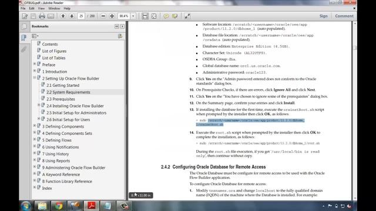Click the expand panel arrow button

pos(122,26)
